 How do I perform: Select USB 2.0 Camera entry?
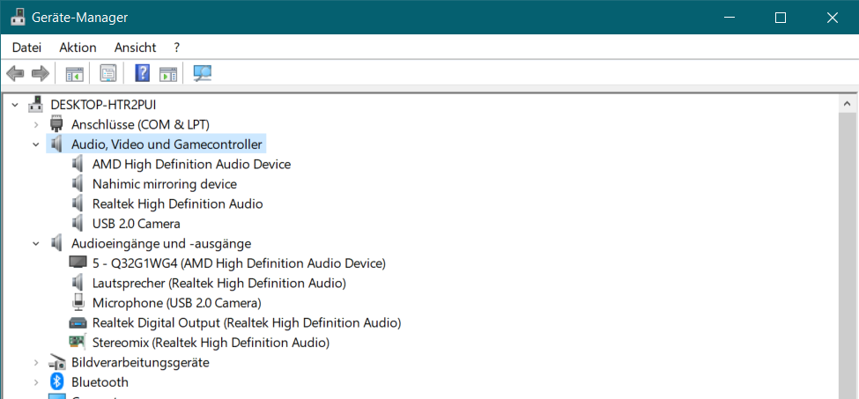tap(137, 224)
